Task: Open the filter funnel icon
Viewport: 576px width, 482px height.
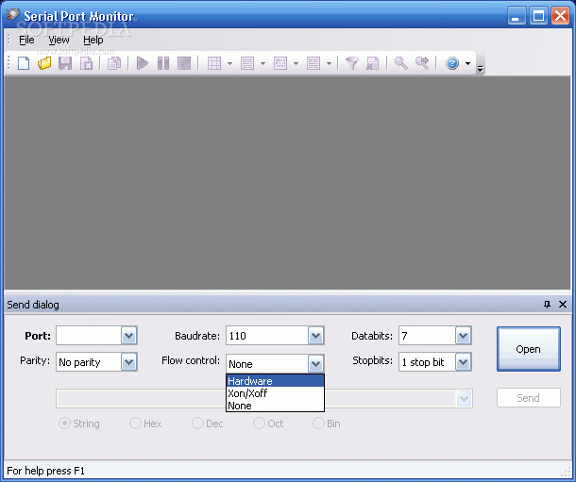Action: point(352,63)
